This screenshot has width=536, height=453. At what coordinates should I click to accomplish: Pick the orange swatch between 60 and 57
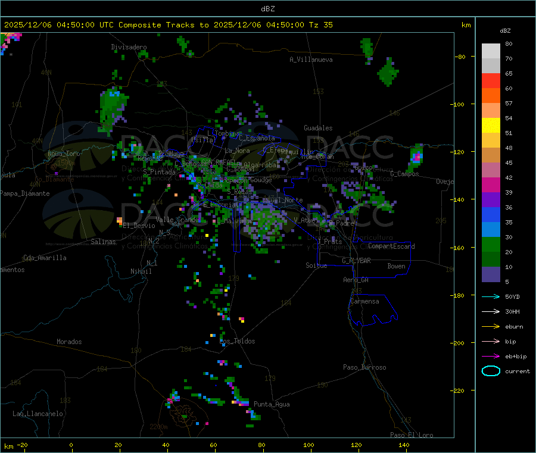tap(491, 96)
